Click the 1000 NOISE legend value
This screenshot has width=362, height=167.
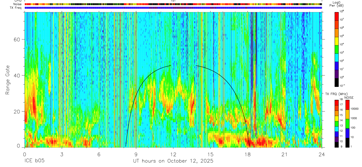353,118
